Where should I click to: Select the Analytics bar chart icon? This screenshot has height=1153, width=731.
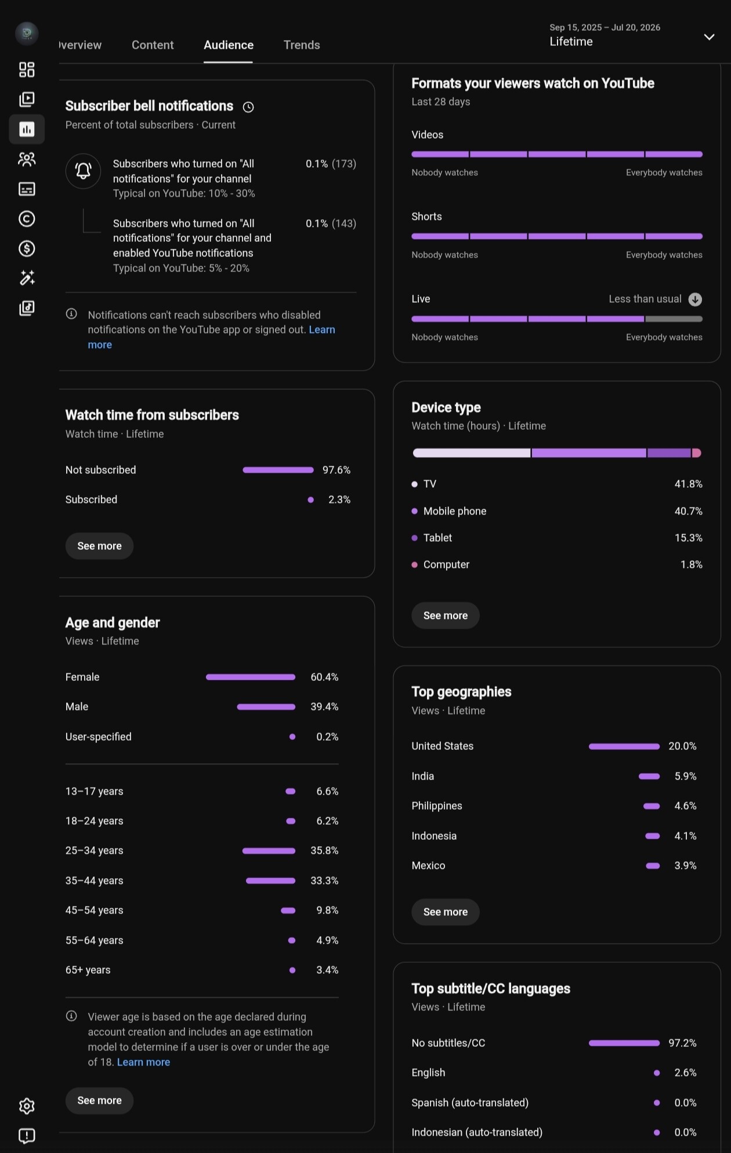pyautogui.click(x=27, y=129)
